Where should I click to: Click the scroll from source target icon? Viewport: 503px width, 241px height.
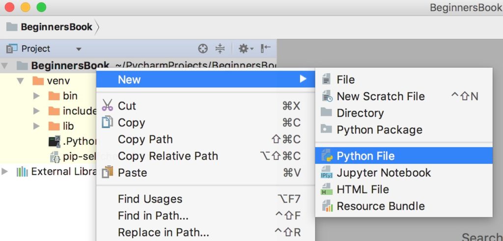click(203, 49)
